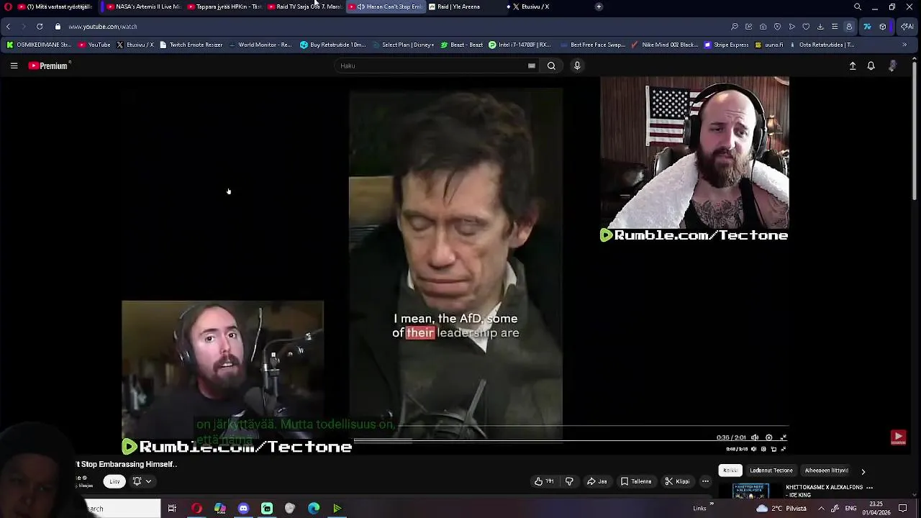Select the Ladannut Tectone filter chip

[771, 471]
